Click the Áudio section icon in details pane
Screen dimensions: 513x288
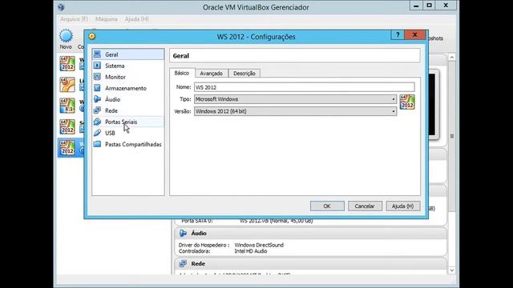183,233
